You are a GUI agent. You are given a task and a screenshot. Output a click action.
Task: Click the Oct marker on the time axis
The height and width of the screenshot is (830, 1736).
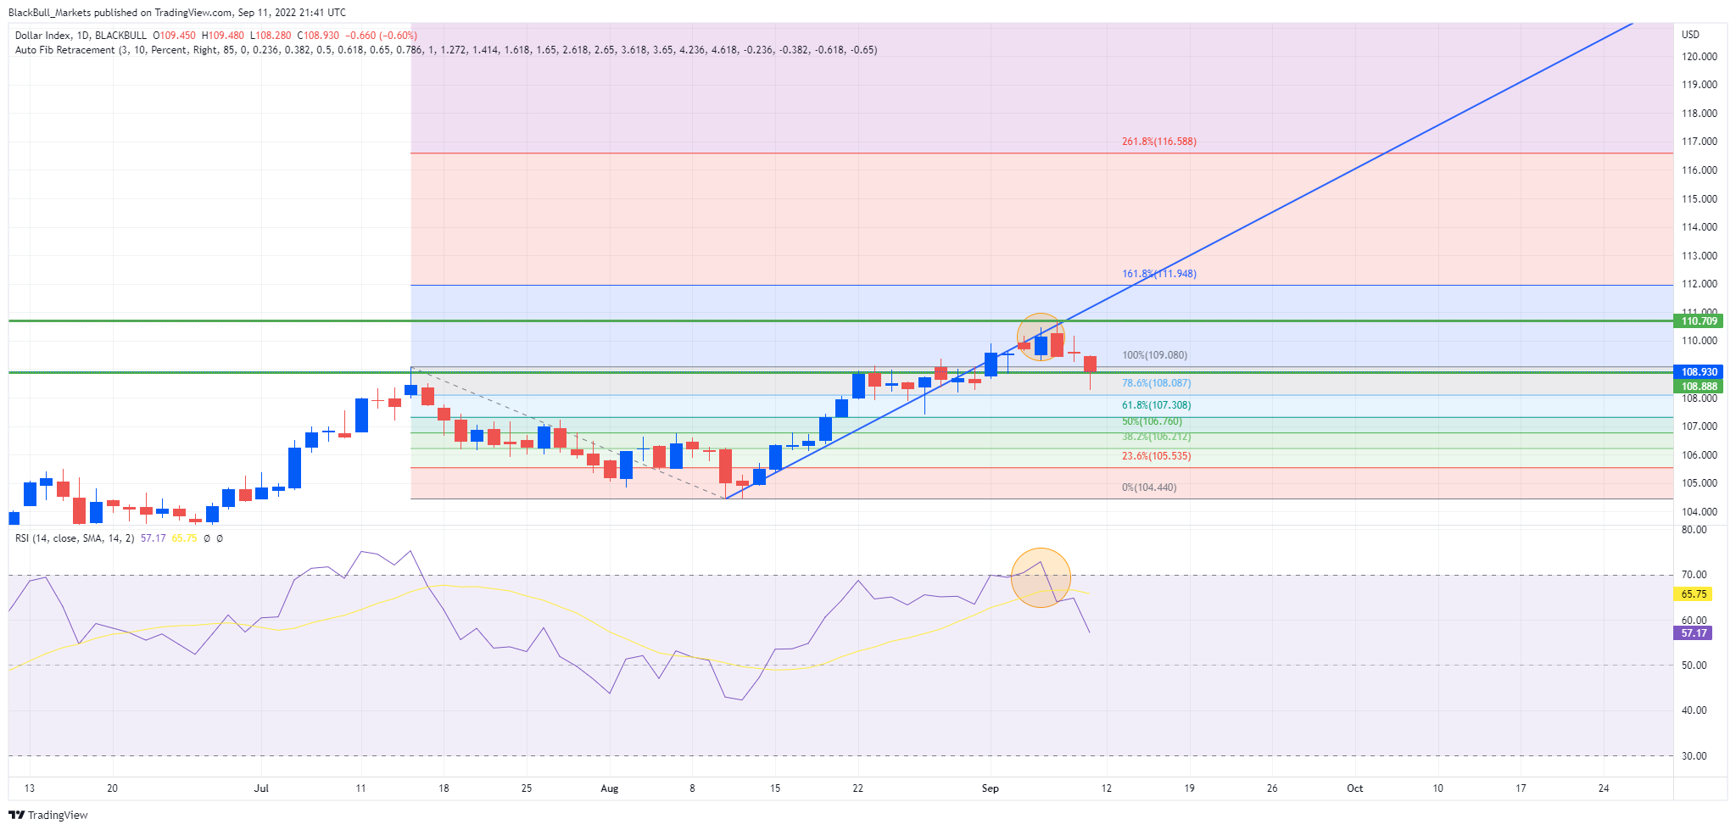pos(1355,788)
